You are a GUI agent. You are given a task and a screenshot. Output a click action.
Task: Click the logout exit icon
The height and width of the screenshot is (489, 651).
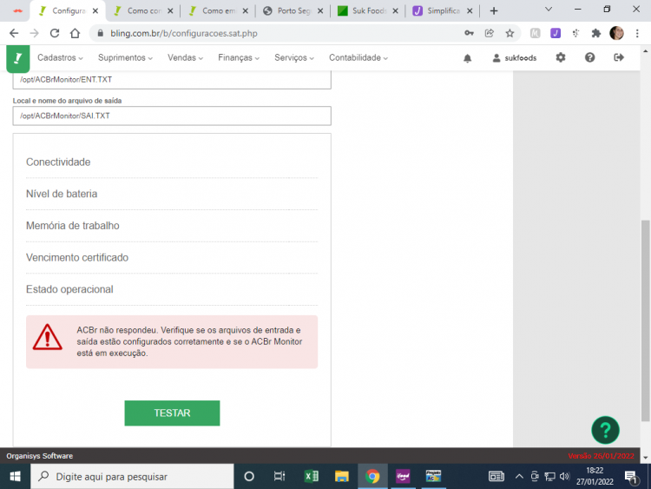(x=619, y=57)
